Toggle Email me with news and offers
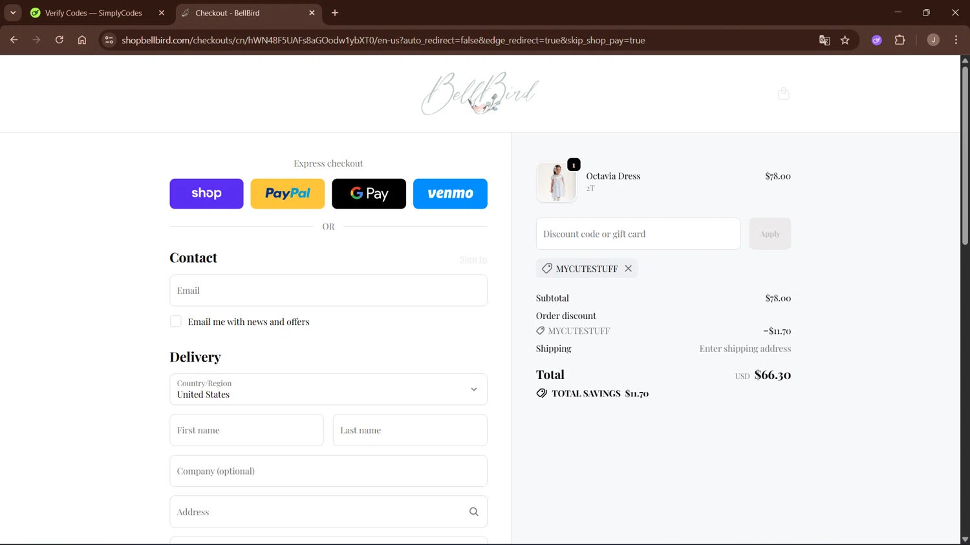Screen dimensions: 970x545 pyautogui.click(x=175, y=322)
